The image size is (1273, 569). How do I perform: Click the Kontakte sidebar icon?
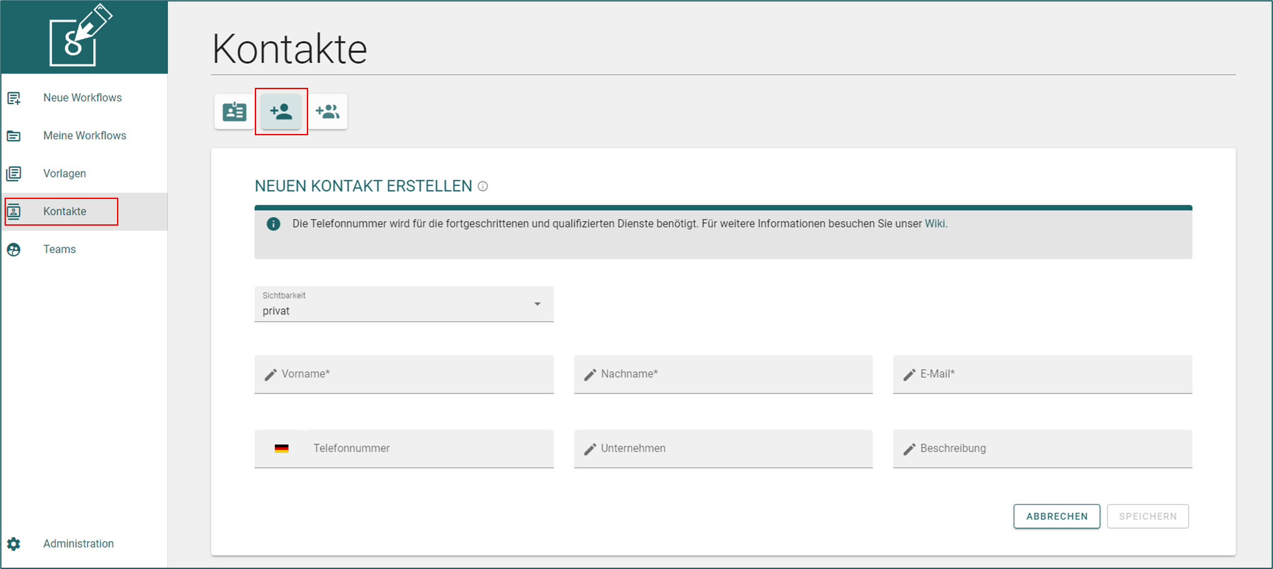pos(14,211)
